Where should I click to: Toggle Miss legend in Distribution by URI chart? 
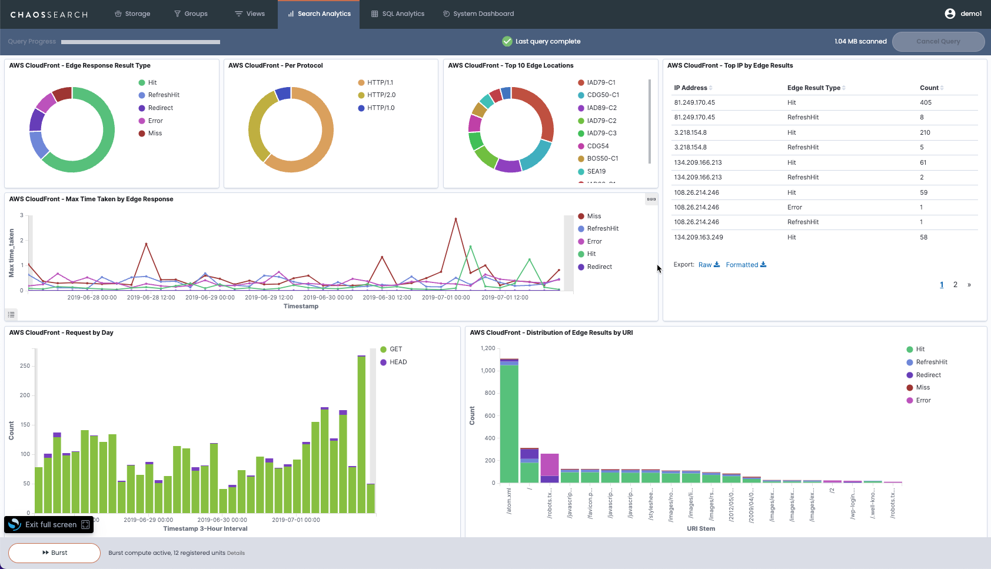(919, 387)
